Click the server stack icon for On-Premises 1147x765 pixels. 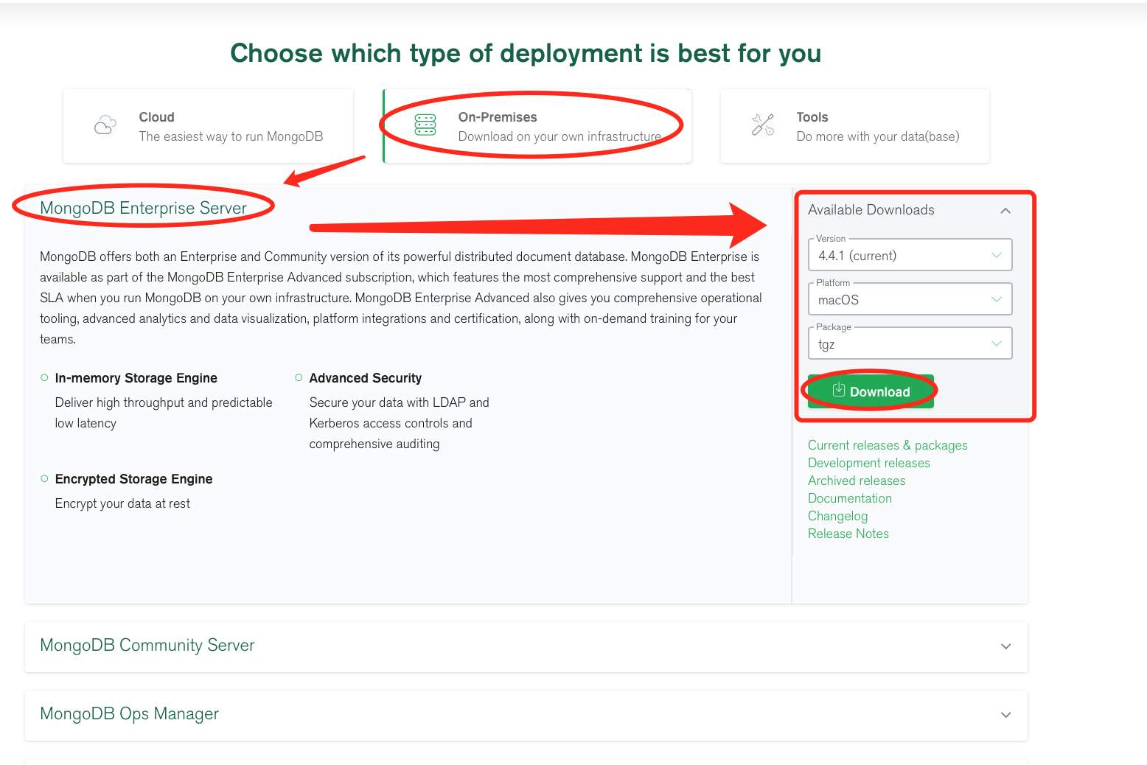(425, 125)
